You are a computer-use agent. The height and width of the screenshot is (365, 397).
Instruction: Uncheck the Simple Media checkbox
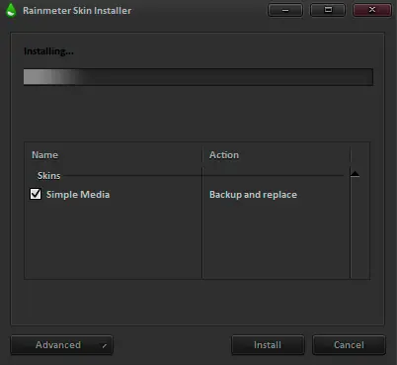pos(36,194)
